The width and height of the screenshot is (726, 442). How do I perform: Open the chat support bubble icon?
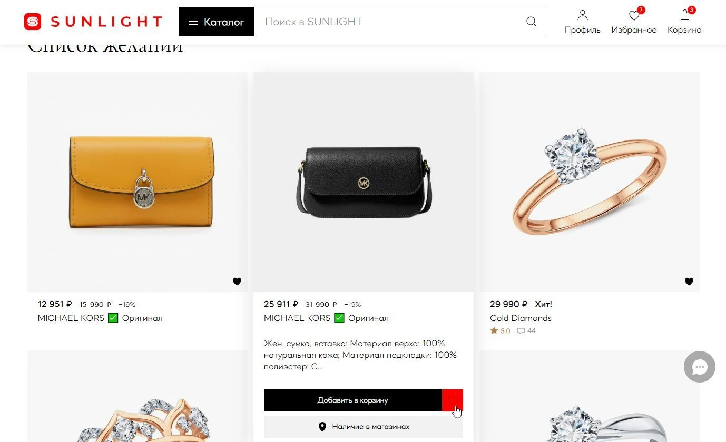pyautogui.click(x=700, y=367)
